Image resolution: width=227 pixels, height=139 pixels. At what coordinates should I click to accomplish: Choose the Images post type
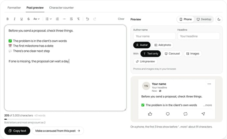tap(193, 54)
